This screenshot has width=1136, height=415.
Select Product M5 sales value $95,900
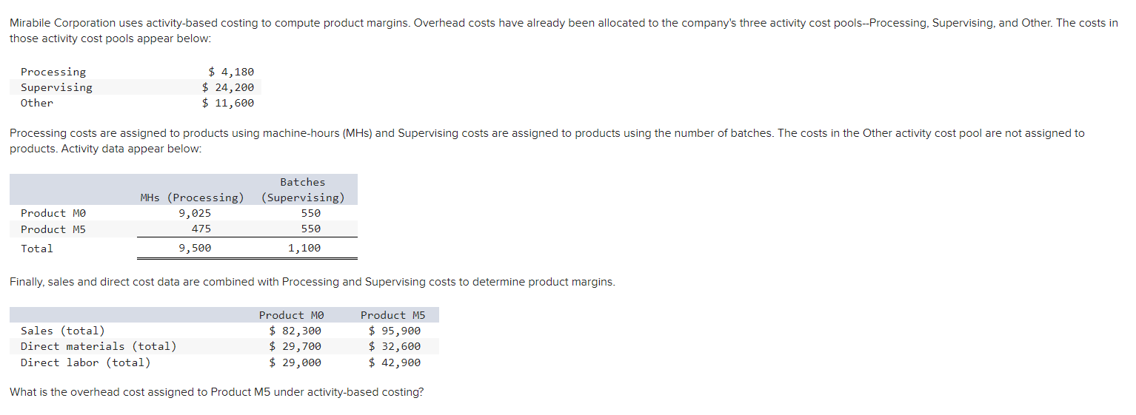[394, 331]
